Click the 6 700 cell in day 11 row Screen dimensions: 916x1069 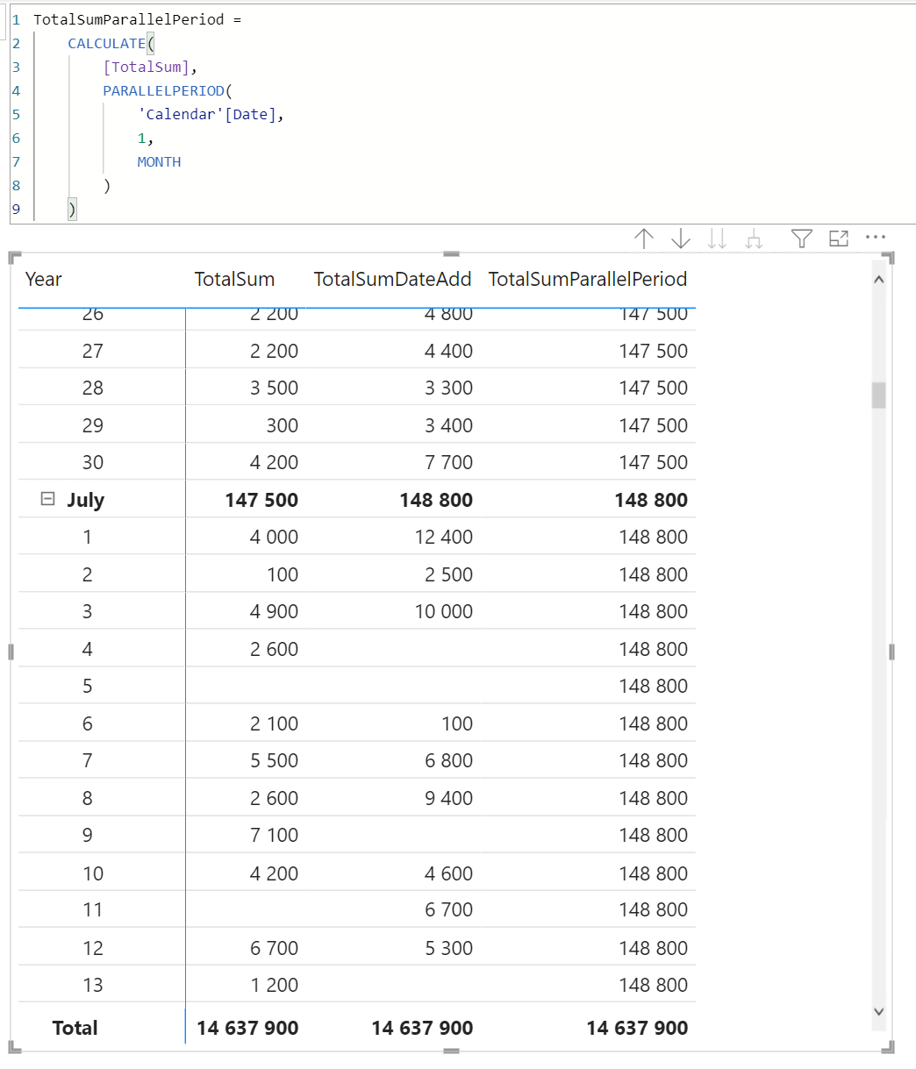(x=449, y=909)
